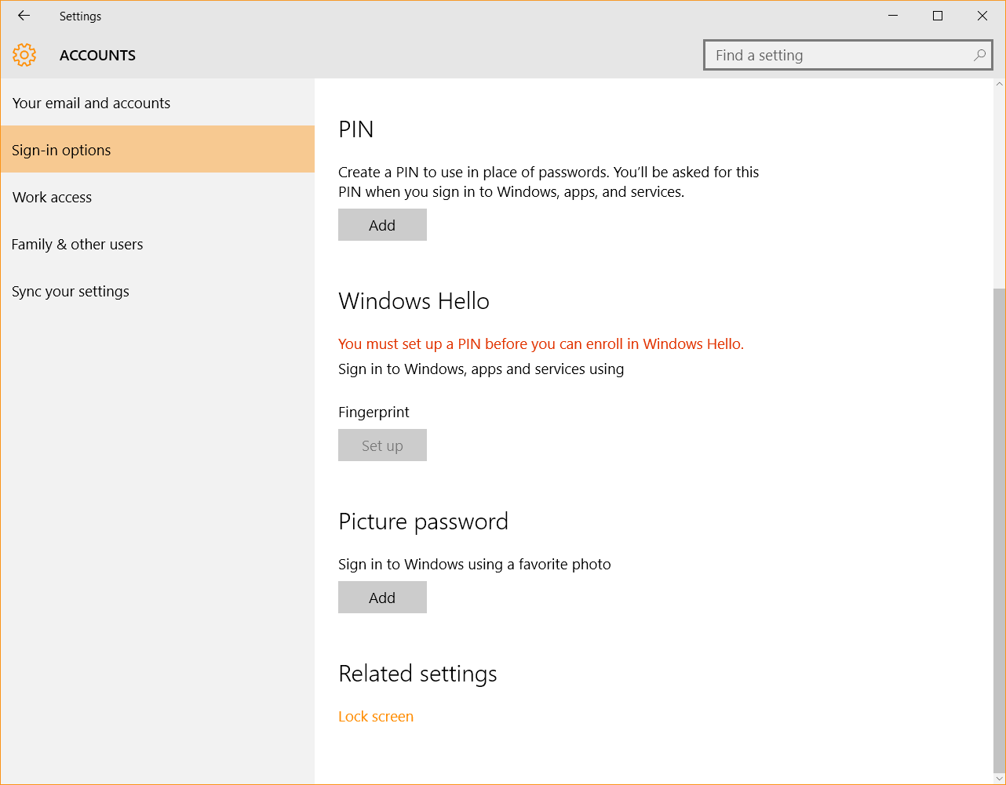The height and width of the screenshot is (785, 1006).
Task: Click the scrollbar up arrow
Action: pos(999,84)
